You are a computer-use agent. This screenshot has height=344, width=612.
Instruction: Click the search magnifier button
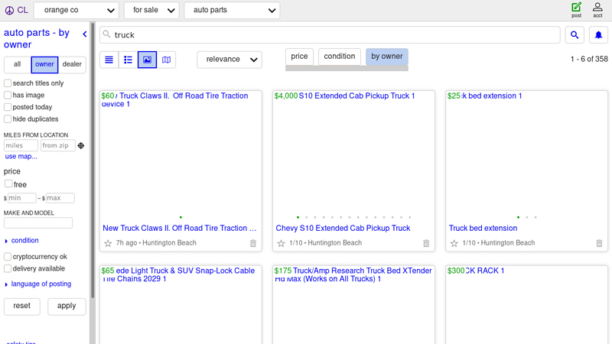click(575, 35)
